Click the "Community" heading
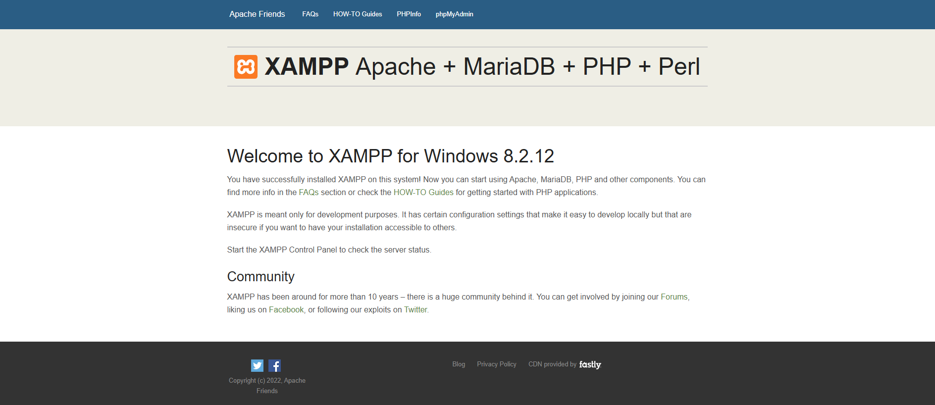935x405 pixels. pyautogui.click(x=260, y=276)
